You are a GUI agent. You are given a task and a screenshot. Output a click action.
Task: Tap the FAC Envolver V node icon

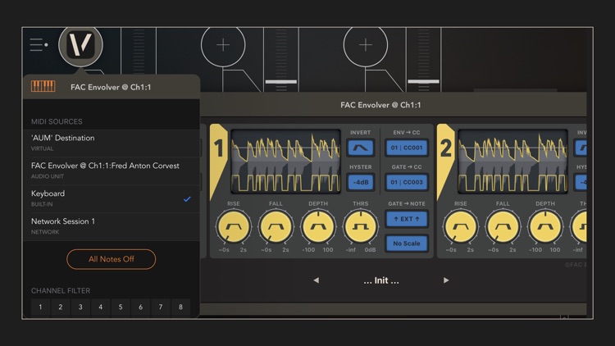coord(81,45)
